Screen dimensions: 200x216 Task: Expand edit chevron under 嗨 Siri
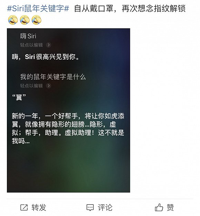point(49,45)
